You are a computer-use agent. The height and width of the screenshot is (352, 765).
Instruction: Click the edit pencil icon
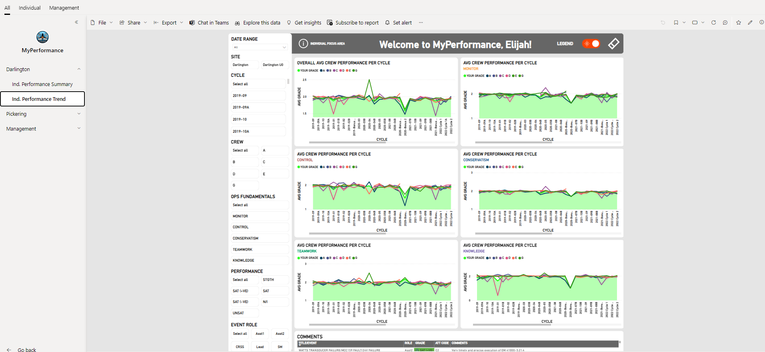[x=750, y=23]
